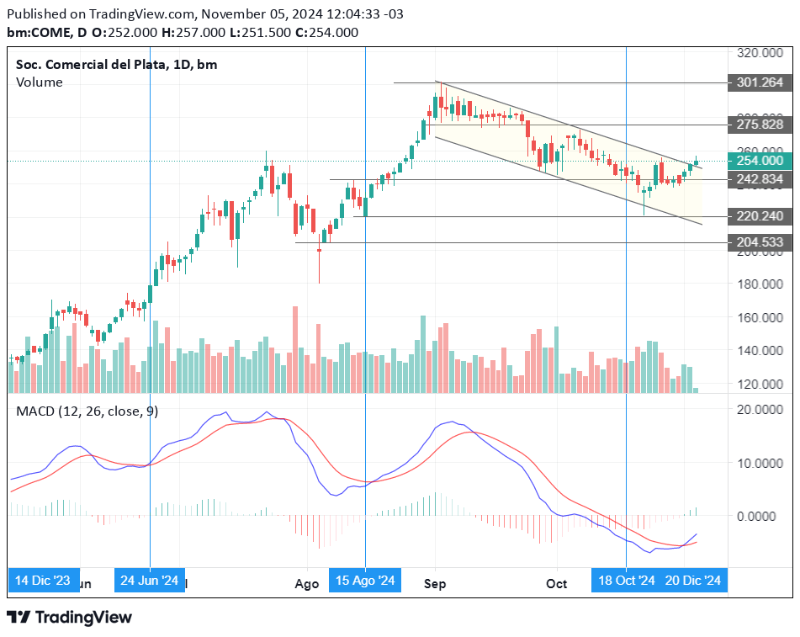Click the 180.000 price axis label
This screenshot has width=800, height=637.
click(x=760, y=284)
